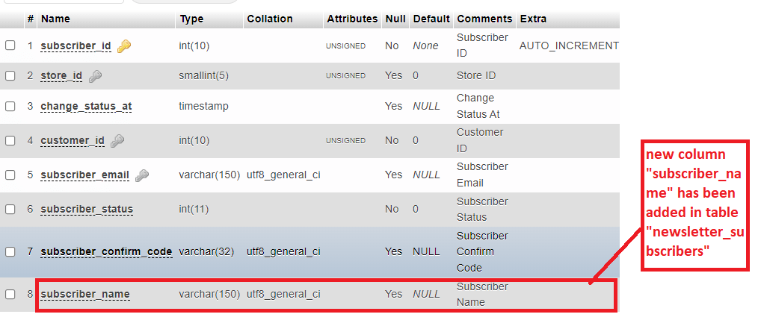This screenshot has width=761, height=320.
Task: Open the subscriber_name column link
Action: click(x=85, y=295)
